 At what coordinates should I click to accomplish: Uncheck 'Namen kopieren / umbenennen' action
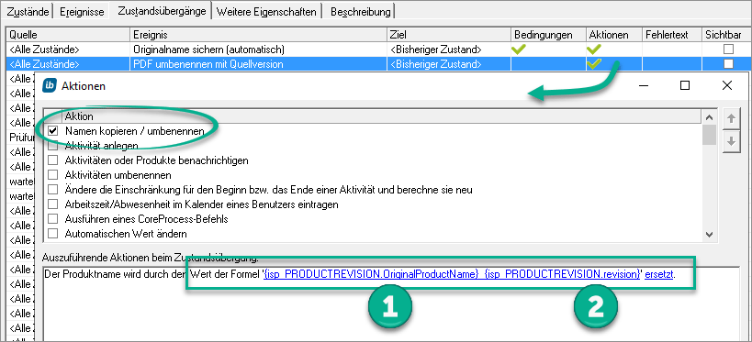click(x=52, y=131)
